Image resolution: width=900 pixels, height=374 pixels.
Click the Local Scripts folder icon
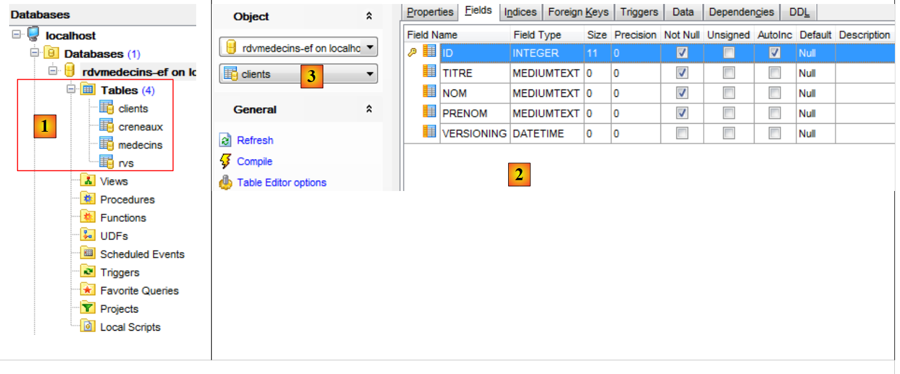point(87,327)
